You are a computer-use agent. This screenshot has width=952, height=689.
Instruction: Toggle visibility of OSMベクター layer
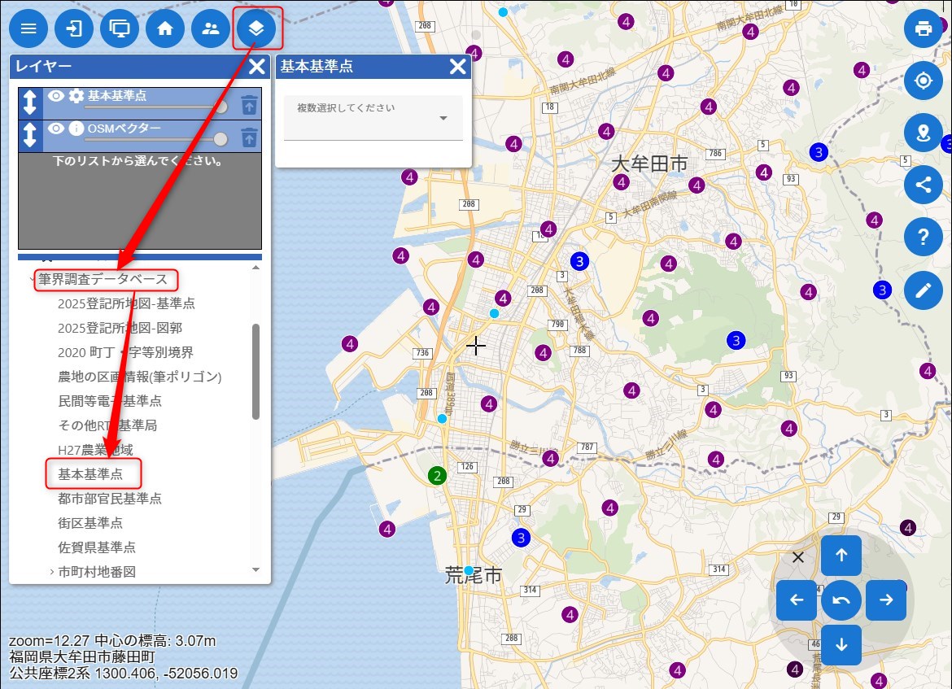click(x=56, y=129)
